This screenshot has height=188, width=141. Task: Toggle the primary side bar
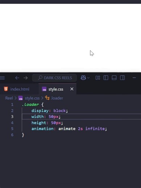tap(106, 78)
